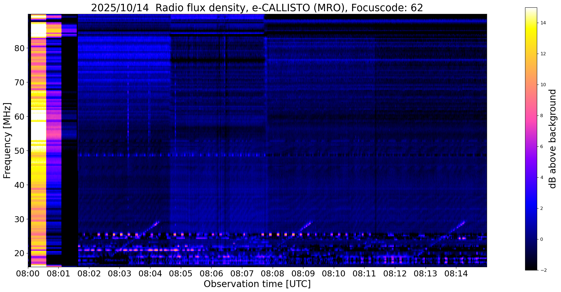Select the 08:10 time tick label

(x=334, y=274)
